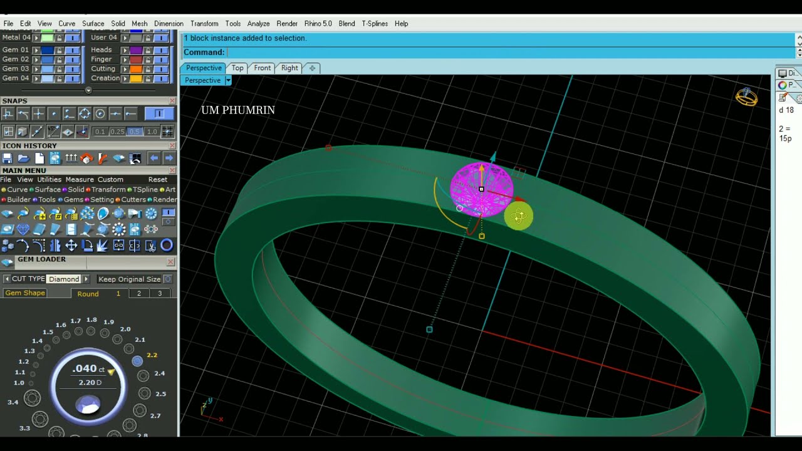
Task: Open the Perspective viewport dropdown arrow
Action: [228, 80]
